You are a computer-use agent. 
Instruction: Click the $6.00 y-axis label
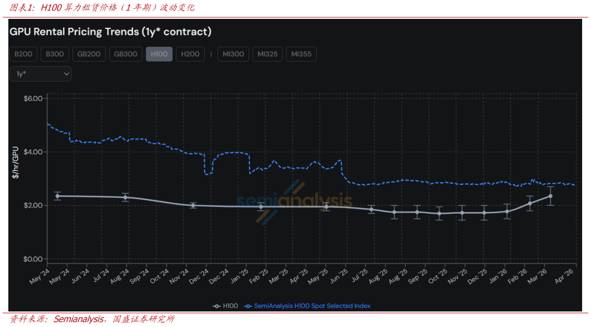(x=33, y=98)
